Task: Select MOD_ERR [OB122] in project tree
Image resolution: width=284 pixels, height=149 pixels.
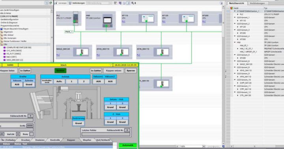Action: [15, 60]
